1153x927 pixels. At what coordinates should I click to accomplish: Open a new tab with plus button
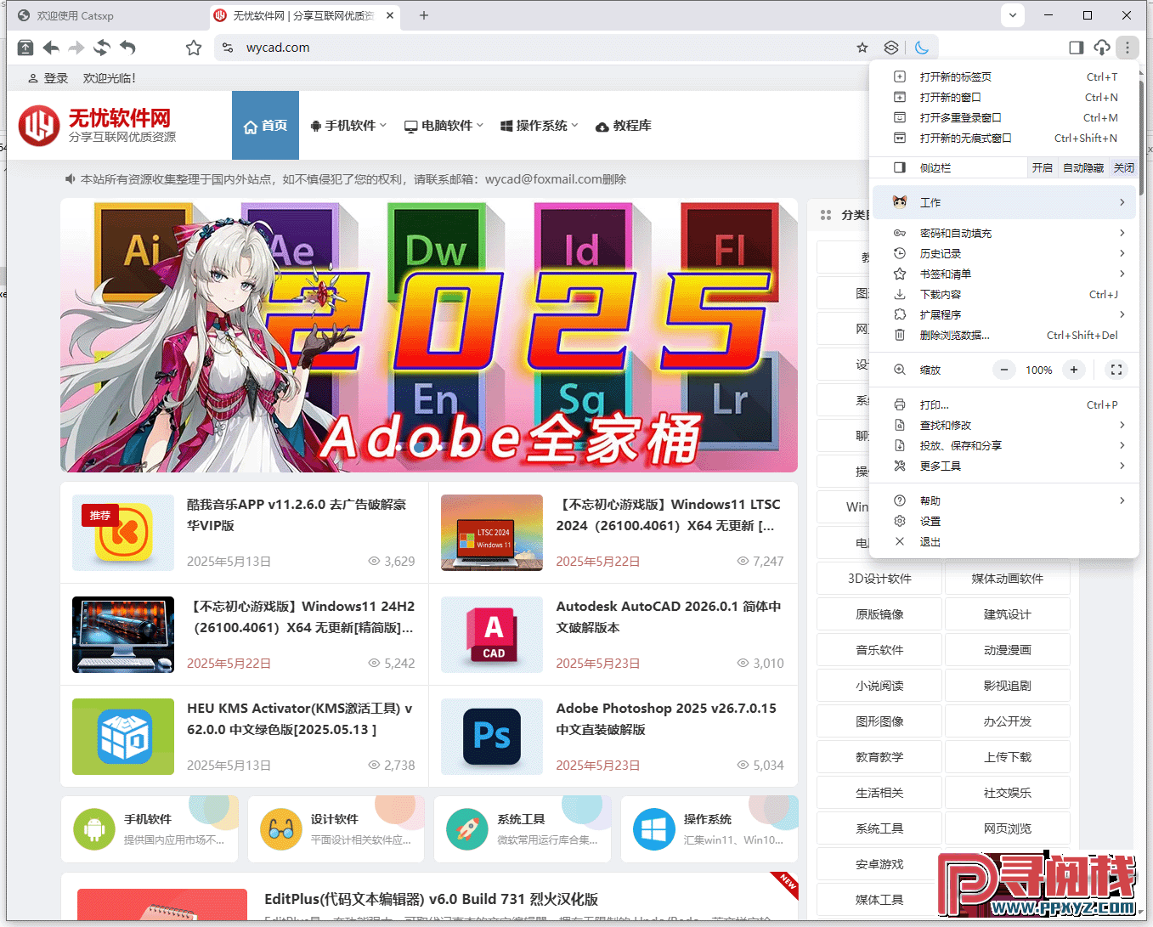[x=424, y=15]
